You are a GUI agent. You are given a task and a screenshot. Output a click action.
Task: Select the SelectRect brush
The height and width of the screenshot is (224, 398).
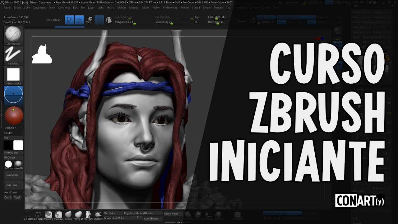(28, 215)
